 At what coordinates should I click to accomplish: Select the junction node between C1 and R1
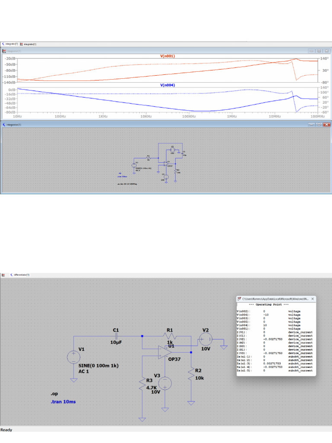pyautogui.click(x=142, y=336)
